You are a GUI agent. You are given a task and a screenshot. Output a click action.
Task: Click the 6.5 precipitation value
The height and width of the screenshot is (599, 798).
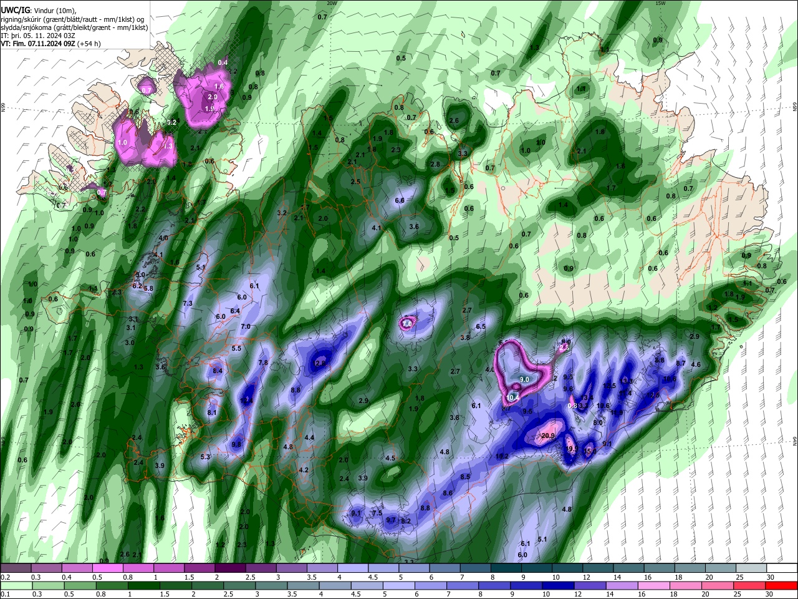click(481, 326)
